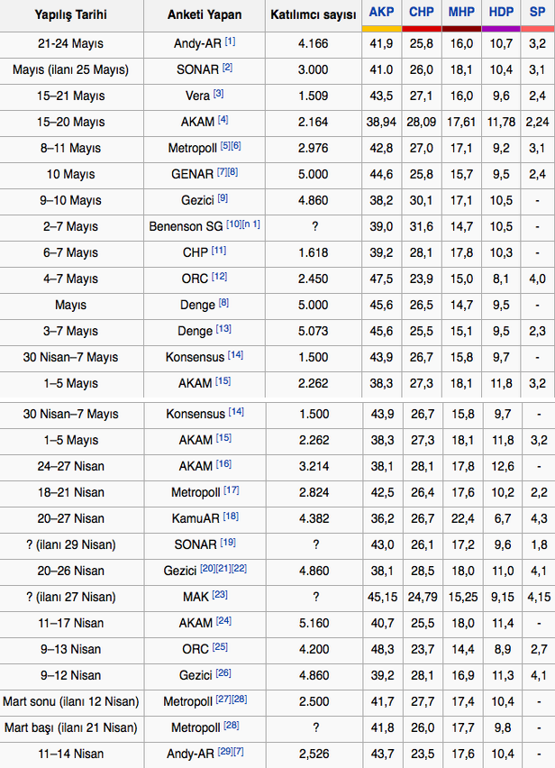Open reference 17 in the 18–21 Nisan row
The height and width of the screenshot is (768, 555).
[x=231, y=491]
